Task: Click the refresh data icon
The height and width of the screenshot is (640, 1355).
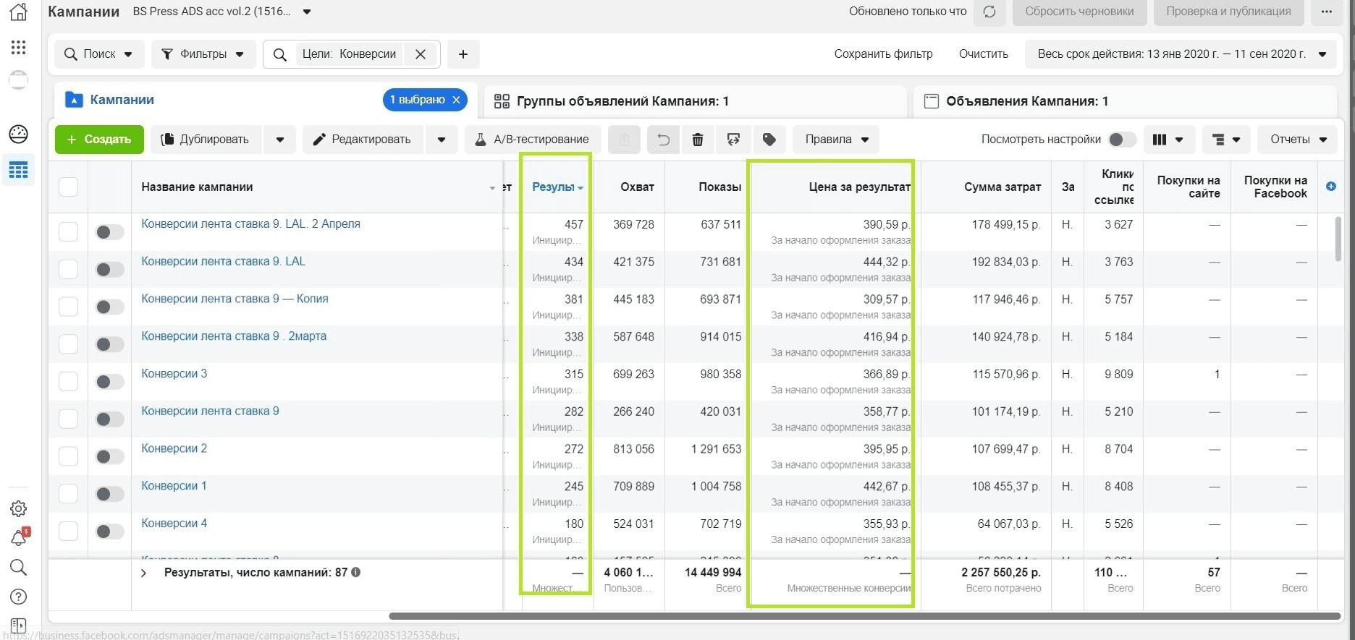Action: point(989,12)
